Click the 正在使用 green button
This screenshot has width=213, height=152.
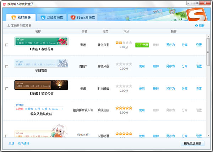pos(142,45)
